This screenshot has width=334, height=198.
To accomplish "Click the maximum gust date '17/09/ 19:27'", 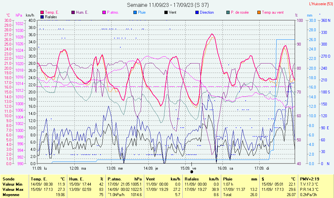I will pyautogui.click(x=196, y=190).
